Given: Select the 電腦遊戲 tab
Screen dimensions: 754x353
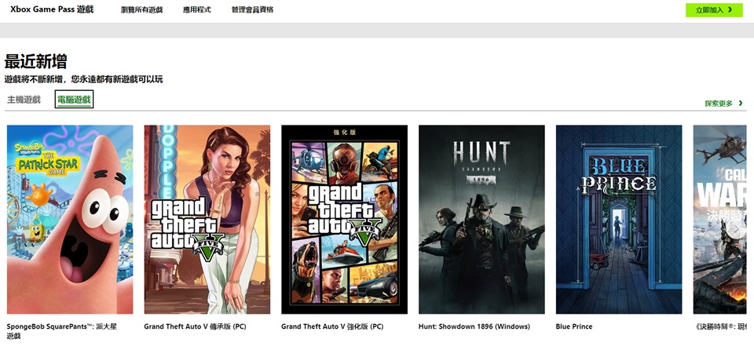Looking at the screenshot, I should click(x=74, y=100).
